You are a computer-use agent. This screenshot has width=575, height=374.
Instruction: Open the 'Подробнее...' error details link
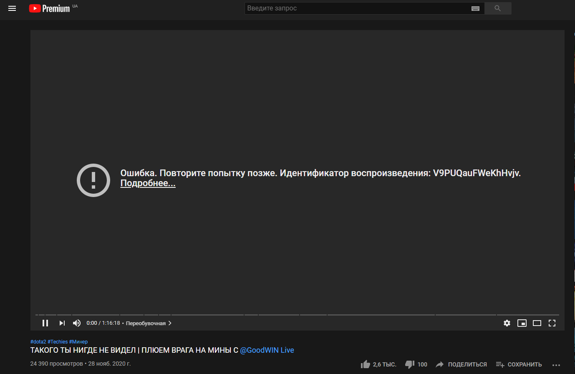tap(148, 183)
